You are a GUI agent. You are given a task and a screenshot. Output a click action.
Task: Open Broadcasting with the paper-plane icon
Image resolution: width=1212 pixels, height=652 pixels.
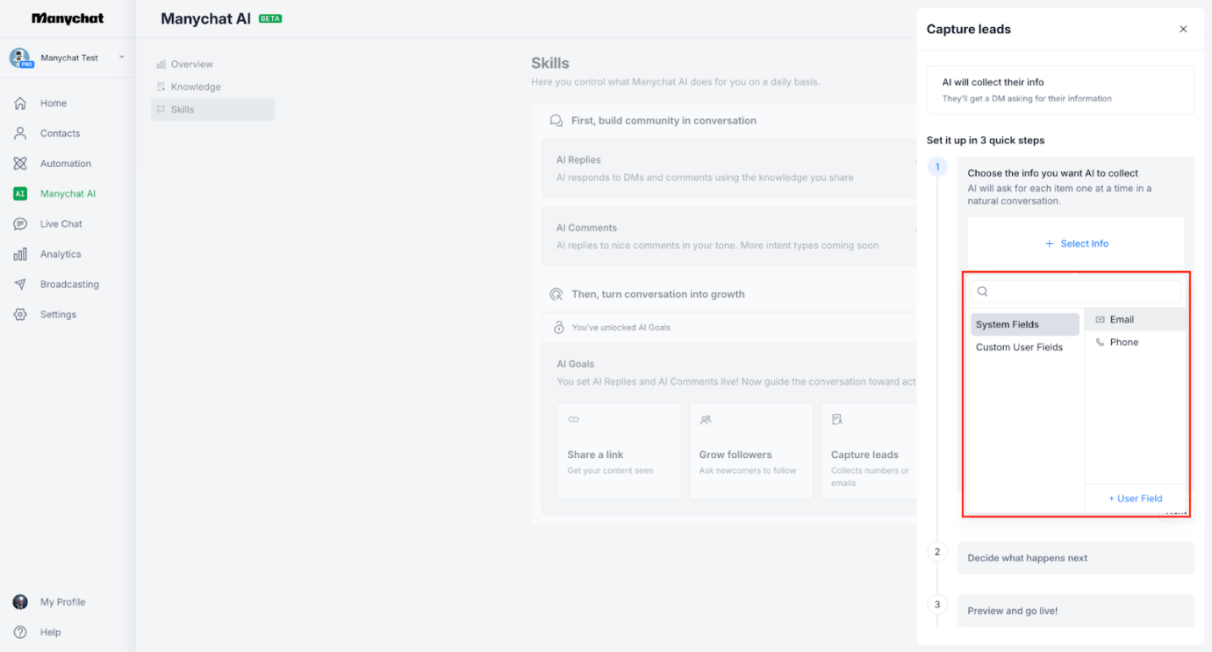click(19, 284)
